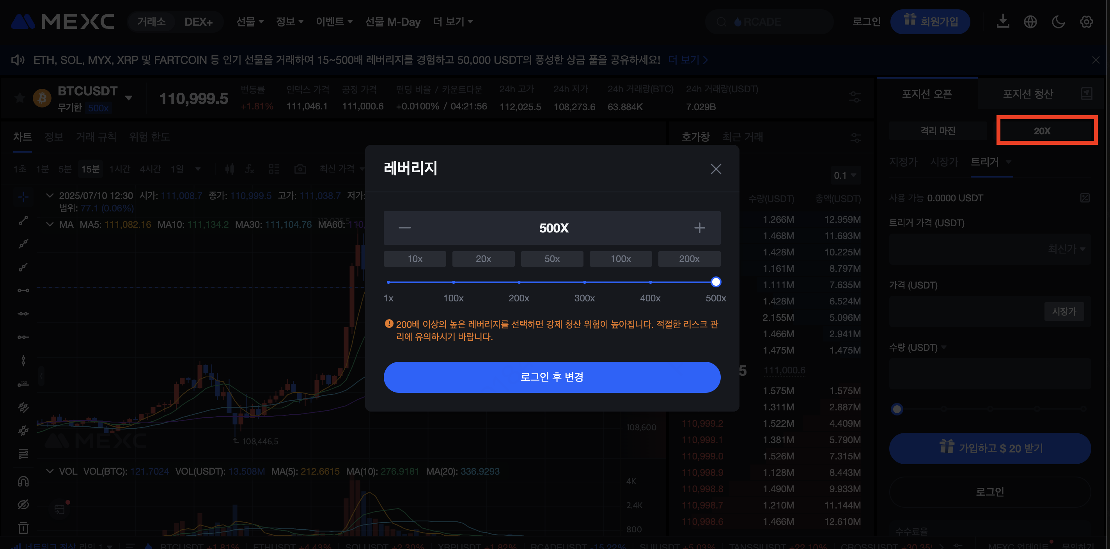
Task: Open the banner's 더 보기 link
Action: click(688, 60)
